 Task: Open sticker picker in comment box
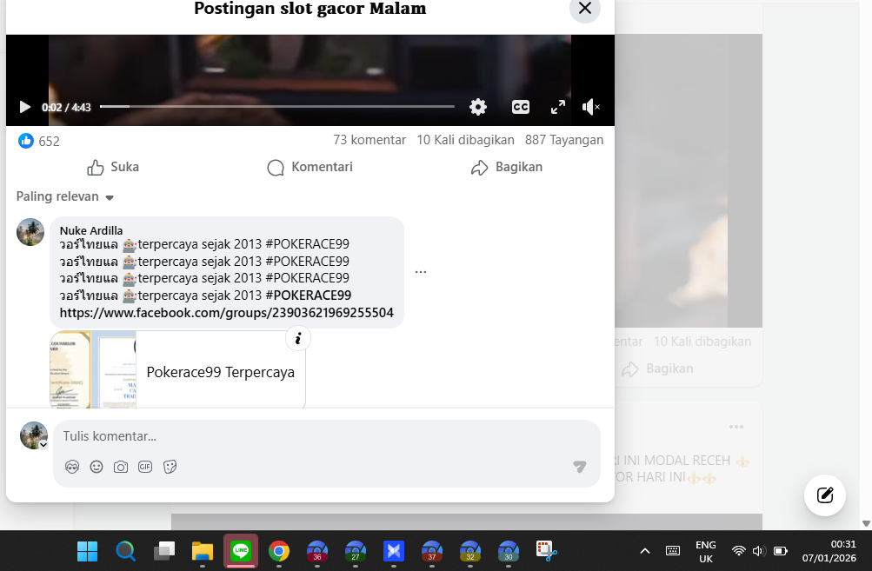[170, 467]
